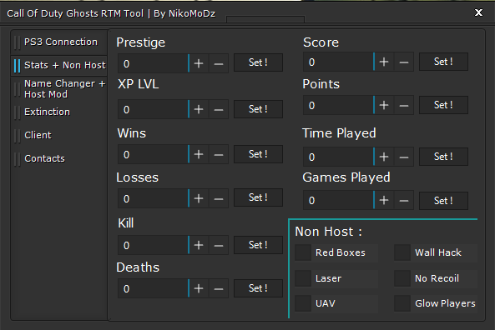Increase the Wins value with plus

[x=199, y=154]
